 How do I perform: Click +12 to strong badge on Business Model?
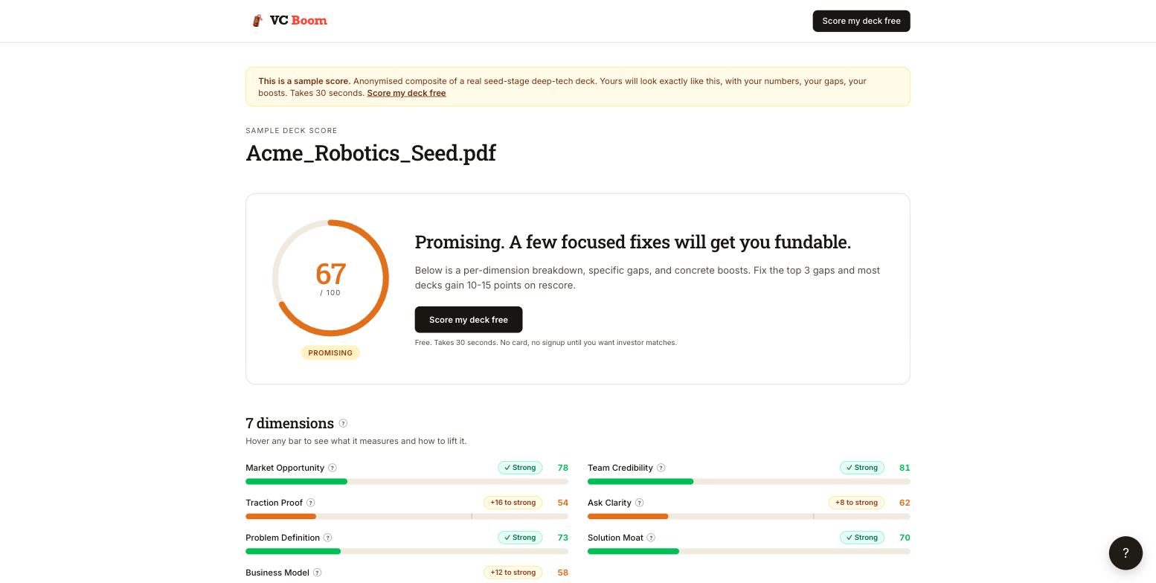[513, 573]
